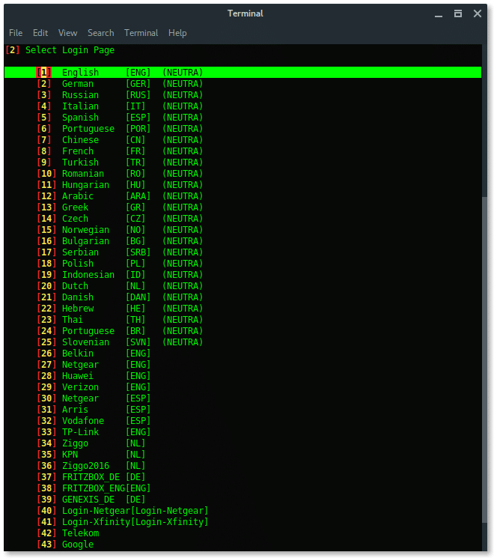
Task: Click the [SVN] language code
Action: coord(138,342)
